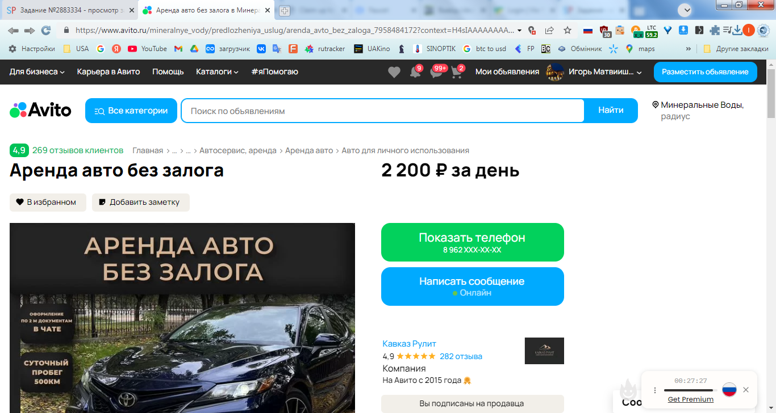Expand address bar URL dropdown arrow

click(519, 30)
